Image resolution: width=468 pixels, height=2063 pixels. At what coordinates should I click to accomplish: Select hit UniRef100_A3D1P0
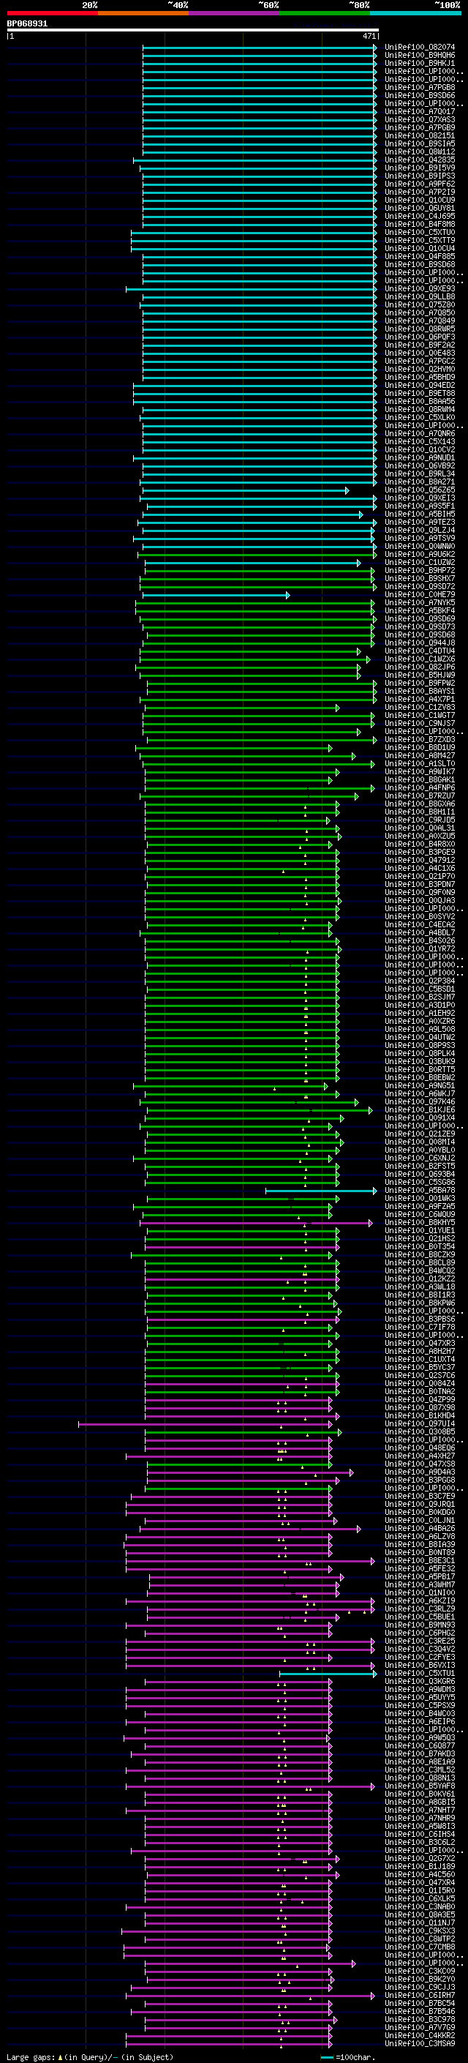[420, 1005]
